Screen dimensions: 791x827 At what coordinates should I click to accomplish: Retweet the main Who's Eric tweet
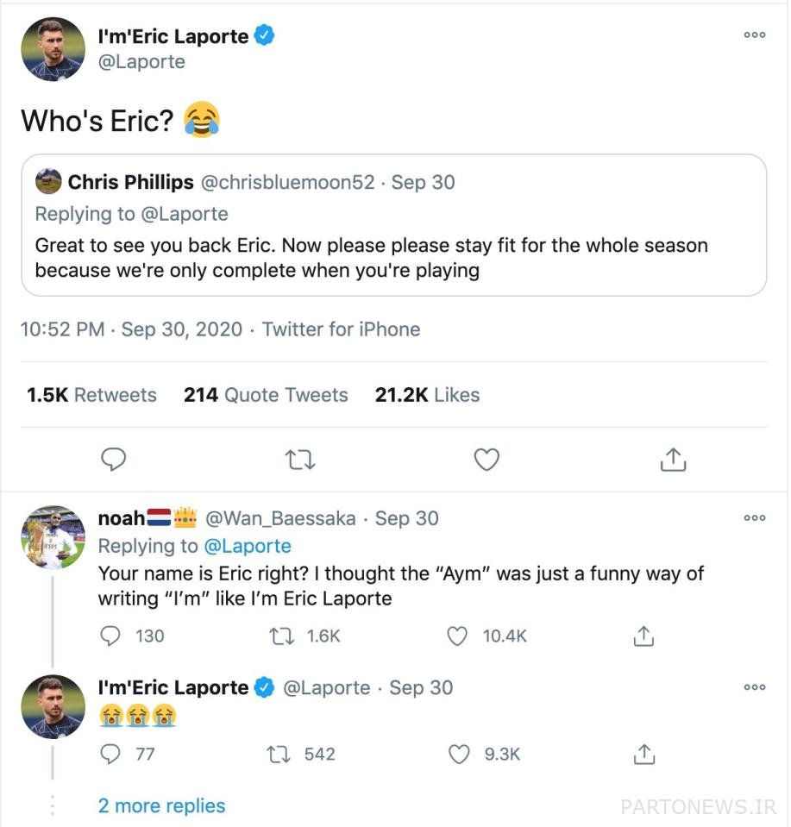click(299, 460)
